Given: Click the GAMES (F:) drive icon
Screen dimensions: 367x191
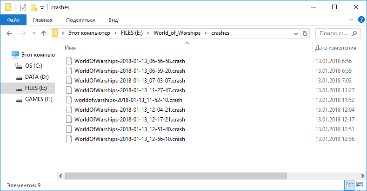Looking at the screenshot, I should [x=19, y=100].
